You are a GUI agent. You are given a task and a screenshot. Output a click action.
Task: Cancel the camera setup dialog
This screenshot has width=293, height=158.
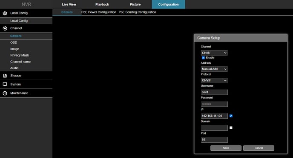259,148
